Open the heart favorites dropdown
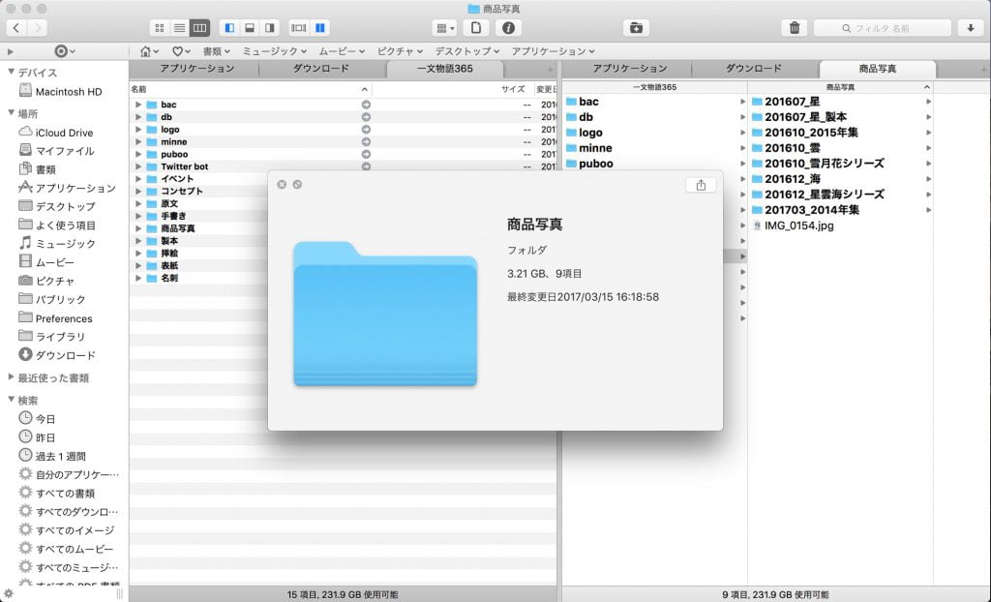 pos(181,51)
